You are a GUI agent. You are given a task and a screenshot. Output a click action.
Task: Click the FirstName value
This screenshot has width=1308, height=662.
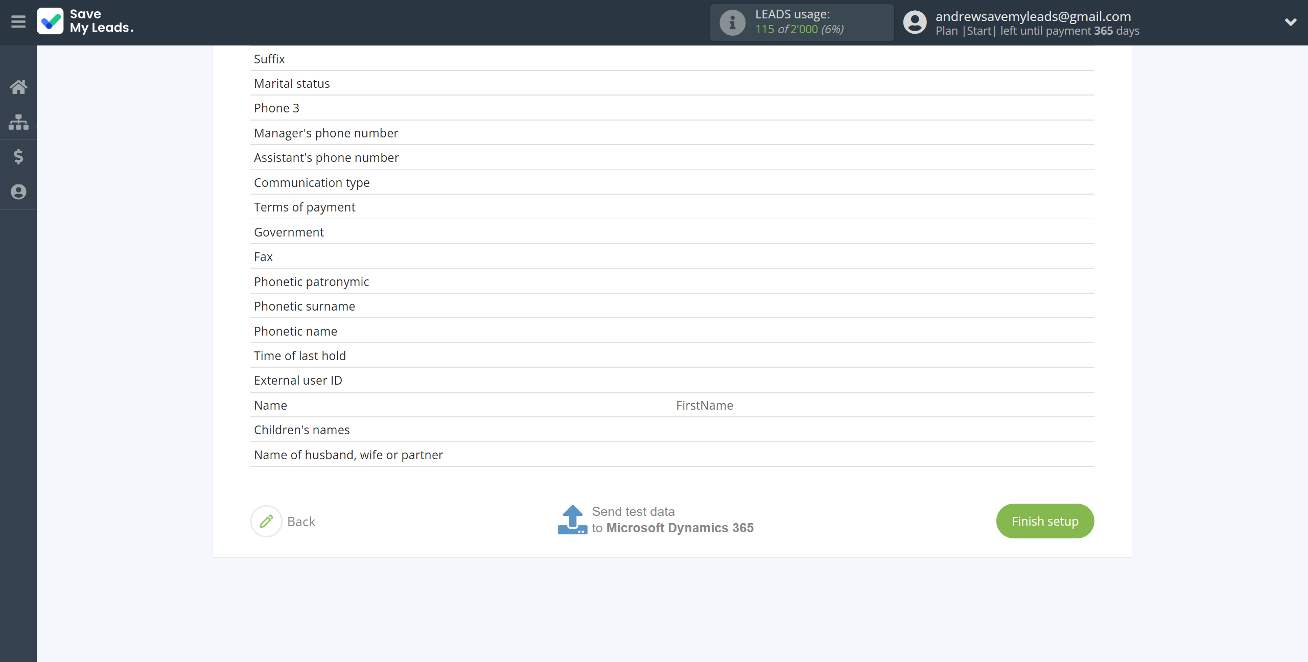[x=705, y=405]
